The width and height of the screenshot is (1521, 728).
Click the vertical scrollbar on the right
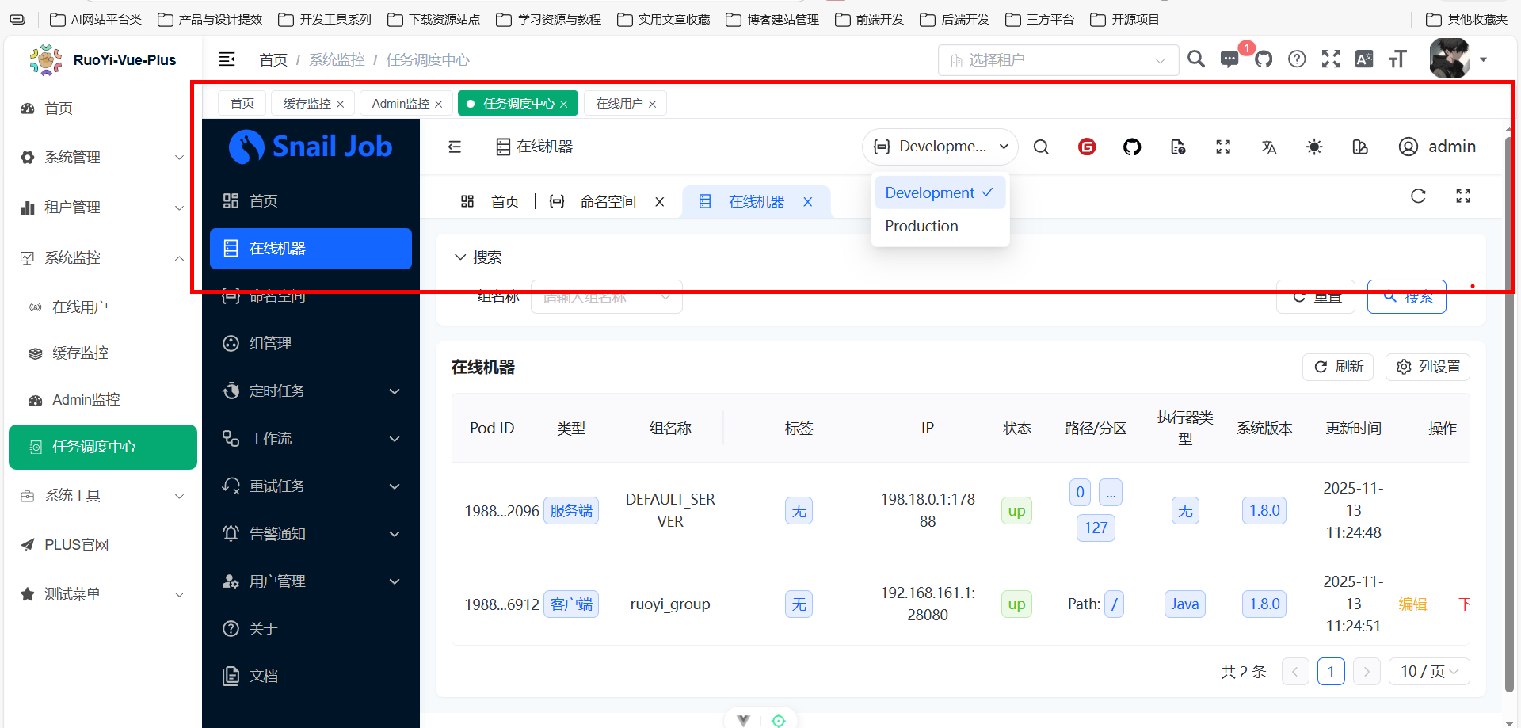[1509, 396]
